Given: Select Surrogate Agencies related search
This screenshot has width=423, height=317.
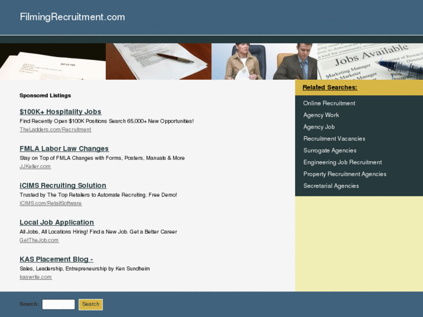Looking at the screenshot, I should [330, 151].
